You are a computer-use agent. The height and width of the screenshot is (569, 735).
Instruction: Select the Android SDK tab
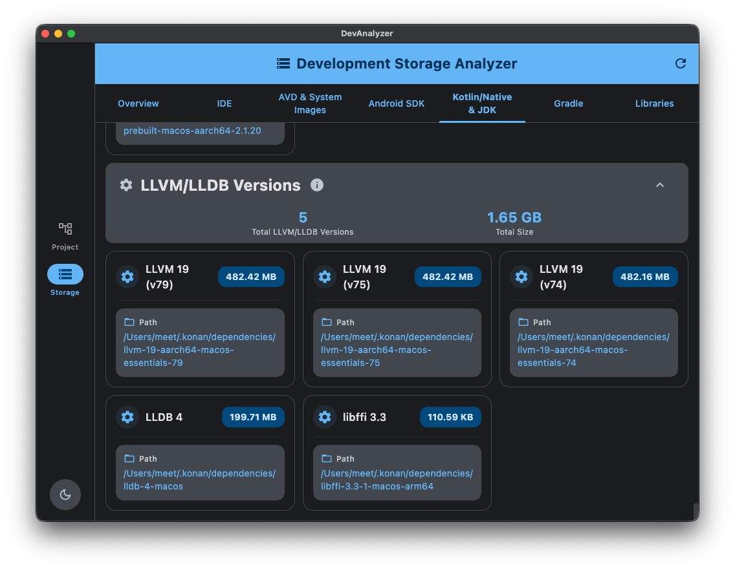coord(396,103)
